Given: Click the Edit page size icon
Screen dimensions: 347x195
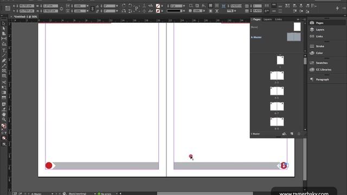Looking at the screenshot, I should [284, 134].
